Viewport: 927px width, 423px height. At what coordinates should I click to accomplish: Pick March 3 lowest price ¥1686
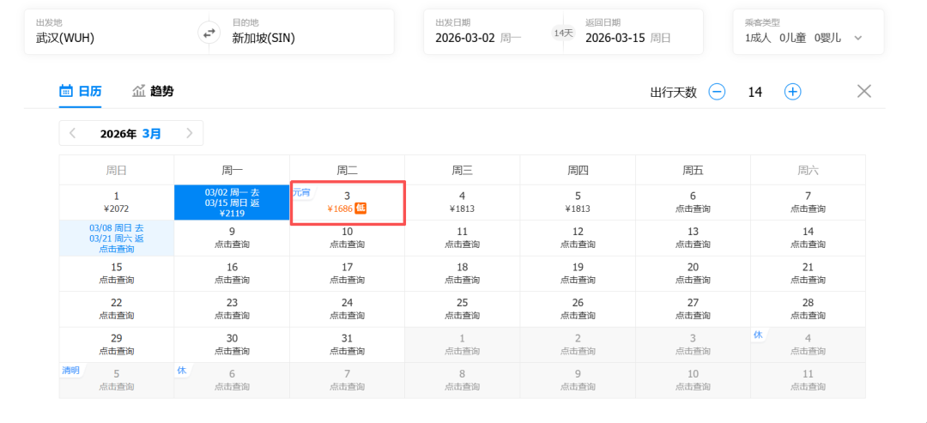click(347, 202)
